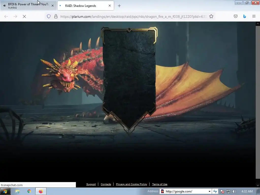This screenshot has height=195, width=260.
Task: Open the Contacts link
Action: pyautogui.click(x=106, y=184)
